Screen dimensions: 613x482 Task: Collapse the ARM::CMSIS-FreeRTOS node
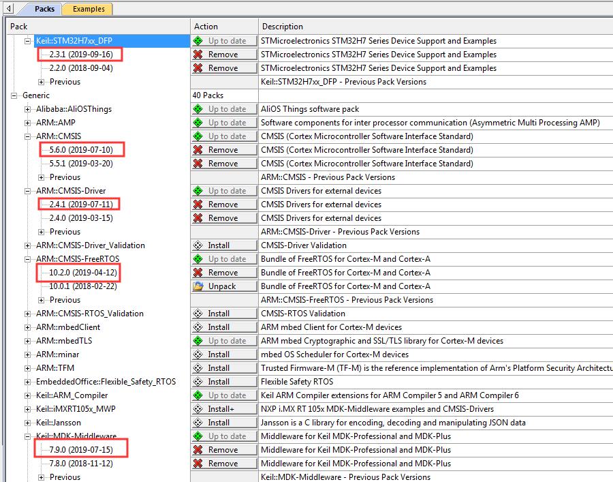[27, 259]
